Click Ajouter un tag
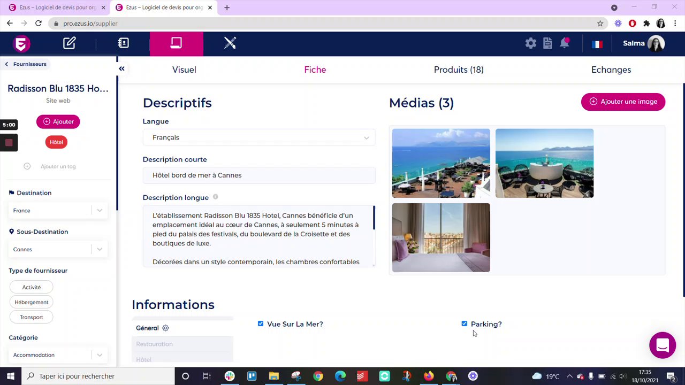The image size is (685, 385). [x=58, y=166]
